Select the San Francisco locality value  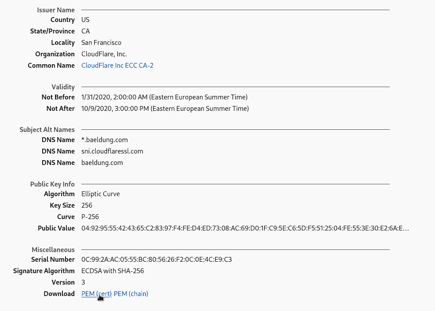(x=101, y=43)
